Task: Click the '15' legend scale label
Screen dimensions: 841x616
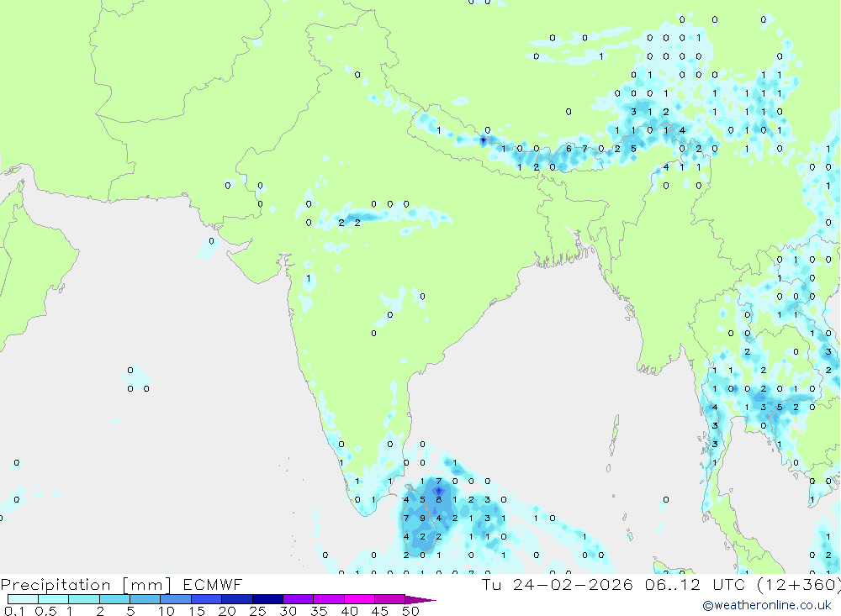Action: [x=197, y=611]
